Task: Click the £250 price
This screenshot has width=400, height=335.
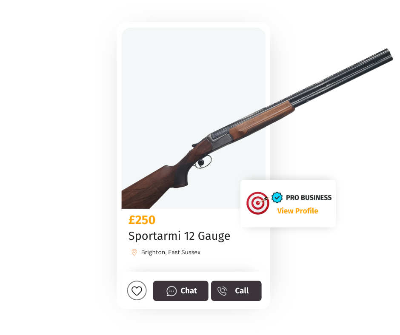Action: pyautogui.click(x=142, y=220)
